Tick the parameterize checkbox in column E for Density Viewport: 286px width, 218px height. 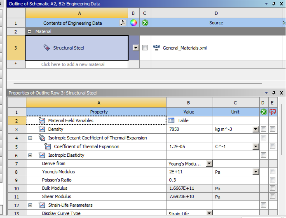coord(273,129)
